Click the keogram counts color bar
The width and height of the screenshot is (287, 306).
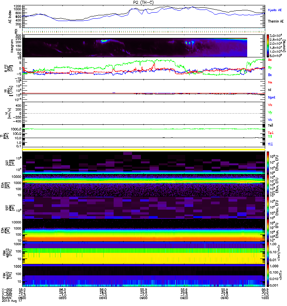[268, 46]
